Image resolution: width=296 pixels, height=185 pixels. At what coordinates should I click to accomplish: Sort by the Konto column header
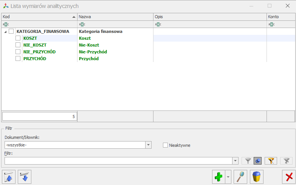click(x=281, y=17)
